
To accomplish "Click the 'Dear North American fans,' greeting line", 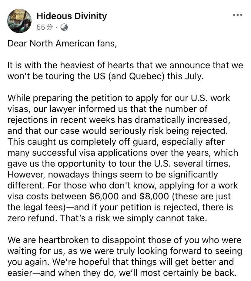I will 62,44.
